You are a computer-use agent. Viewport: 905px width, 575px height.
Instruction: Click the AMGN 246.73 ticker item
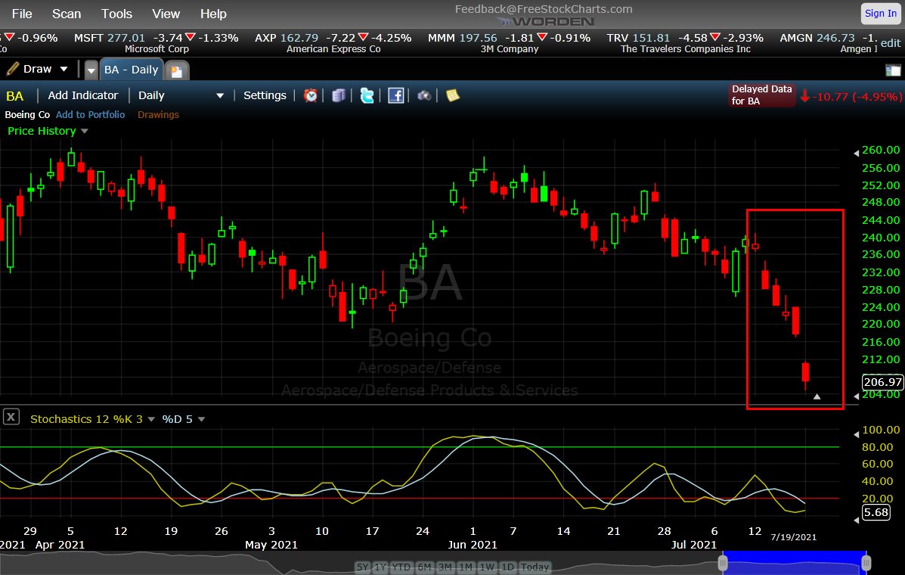coord(828,42)
